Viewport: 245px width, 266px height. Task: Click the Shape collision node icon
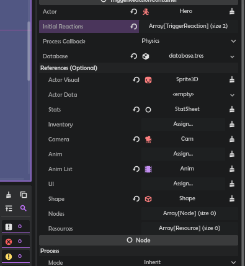(x=148, y=199)
